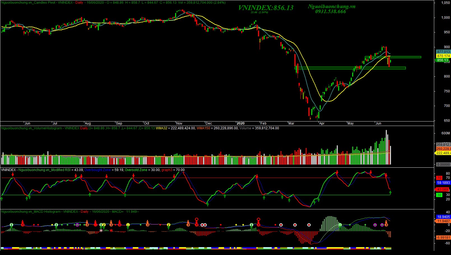The image size is (451, 255).
Task: Click the blue 18.9405 MACD tag
Action: [443, 217]
